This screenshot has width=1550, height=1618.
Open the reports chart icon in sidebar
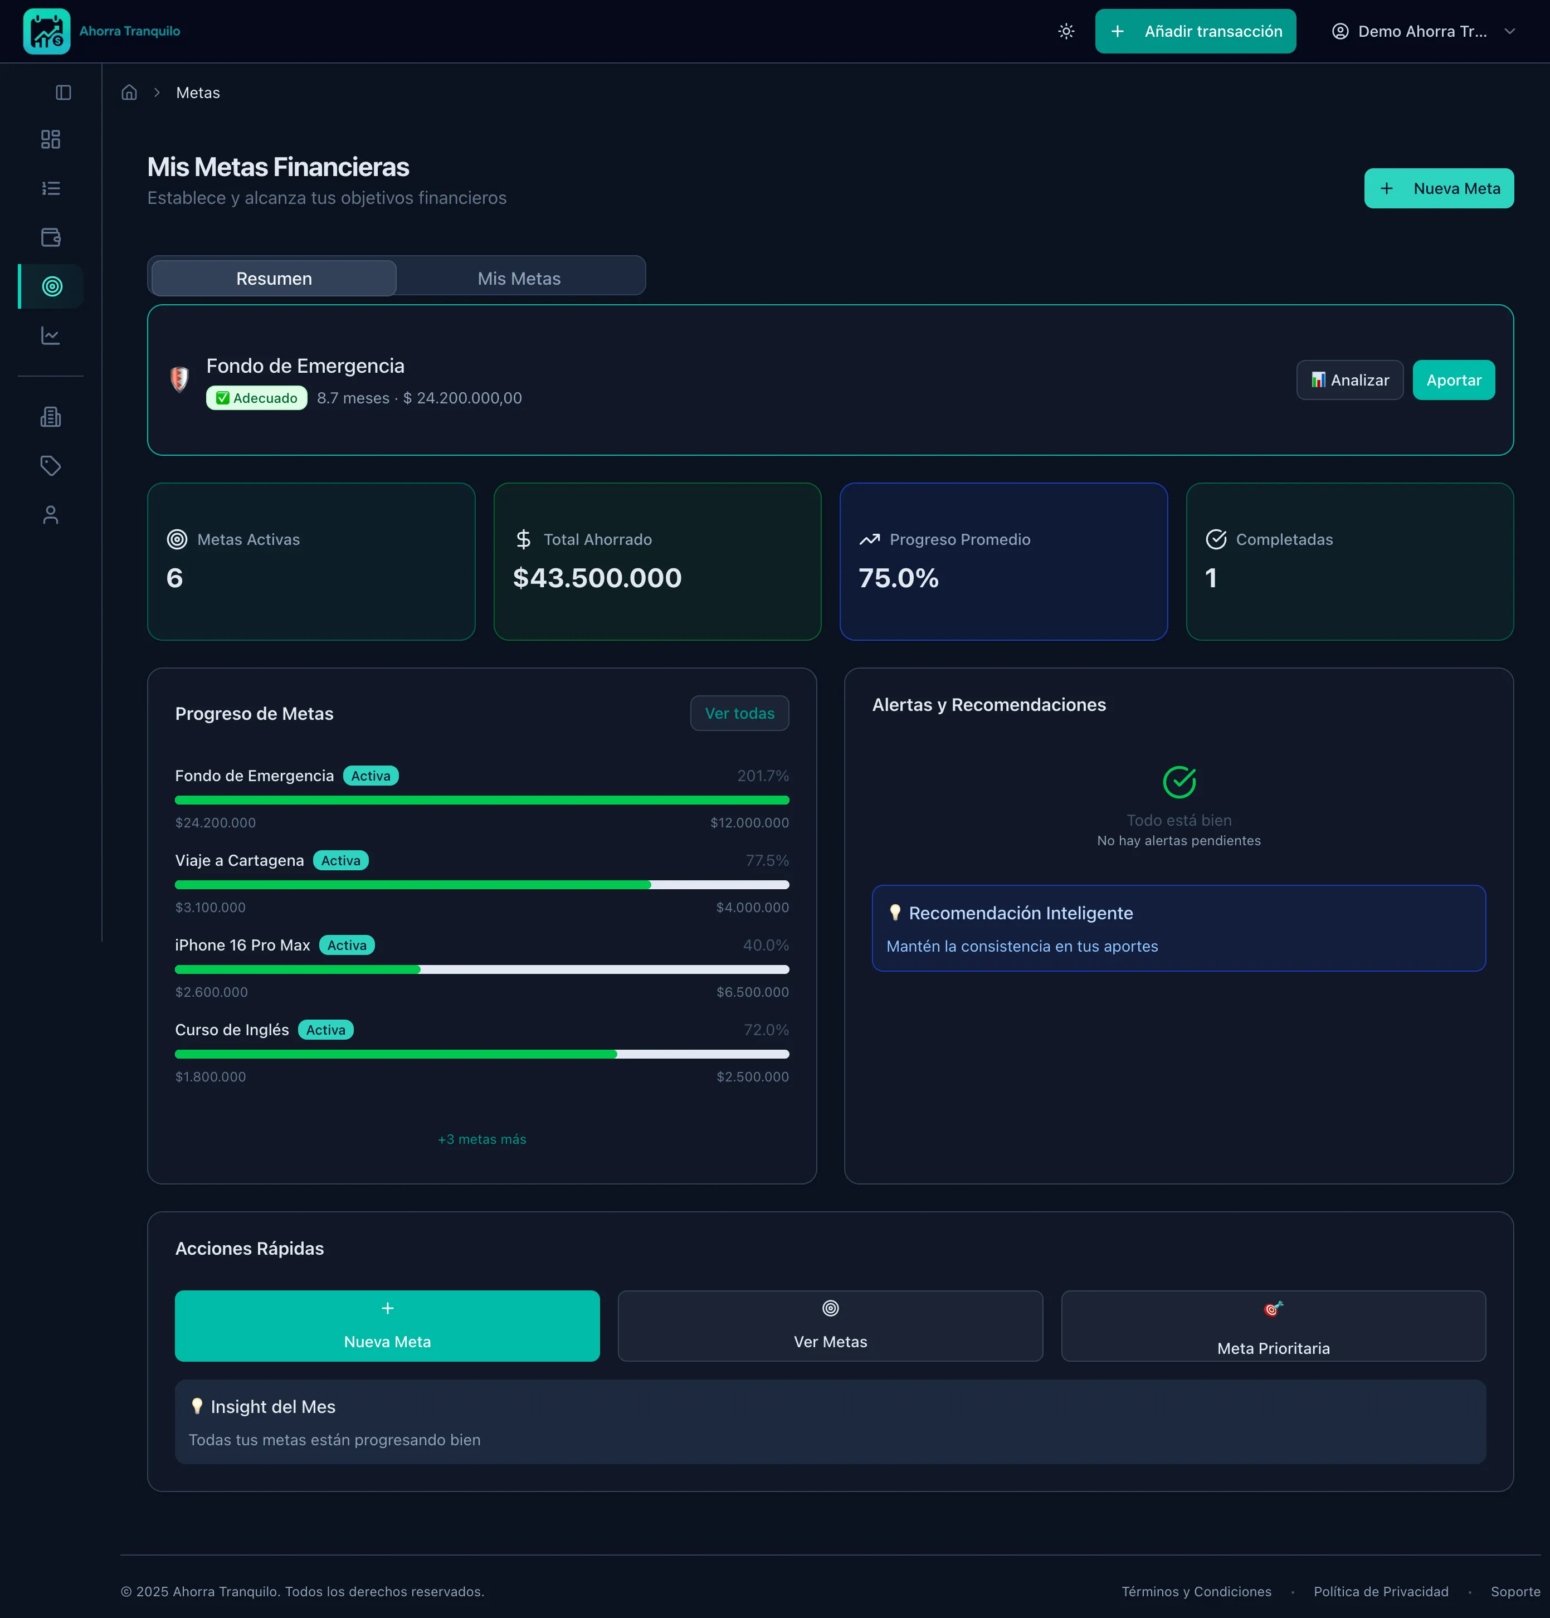(x=51, y=336)
